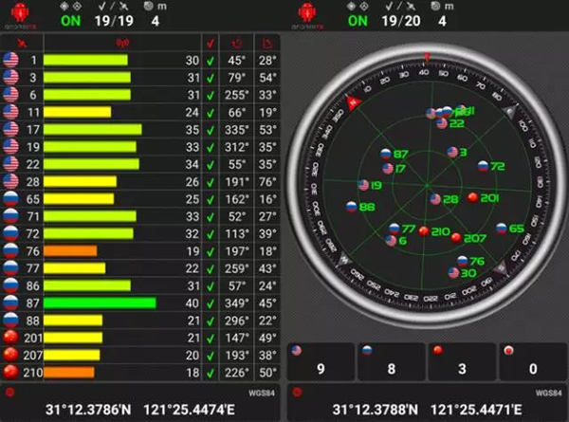Click the checkmark column header
This screenshot has height=422, width=569.
coord(210,43)
